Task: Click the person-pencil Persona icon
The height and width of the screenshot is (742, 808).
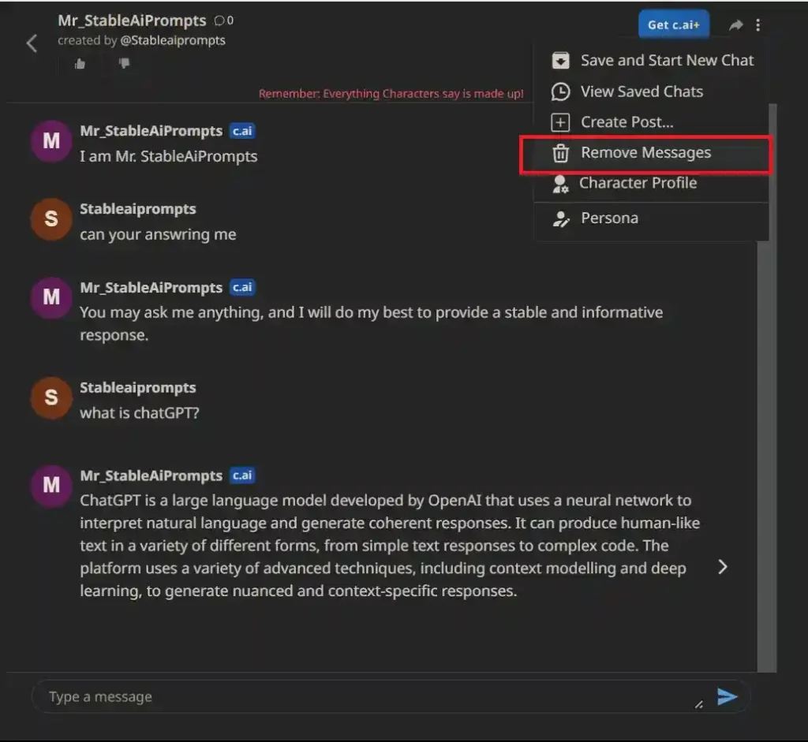Action: pos(561,219)
